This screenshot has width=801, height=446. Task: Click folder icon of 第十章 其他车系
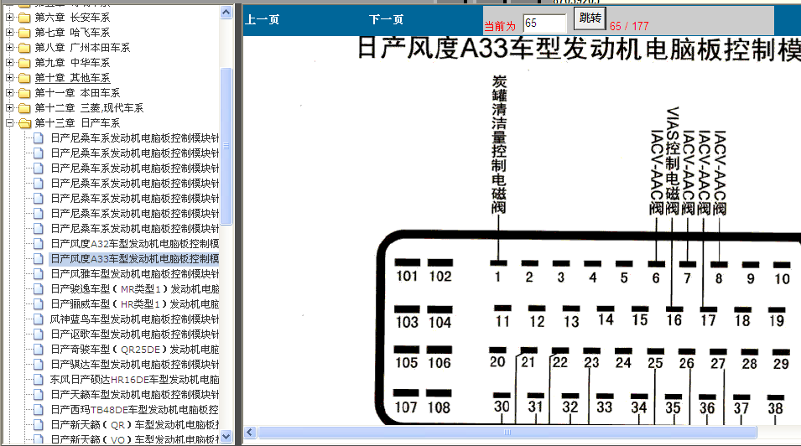coord(24,78)
